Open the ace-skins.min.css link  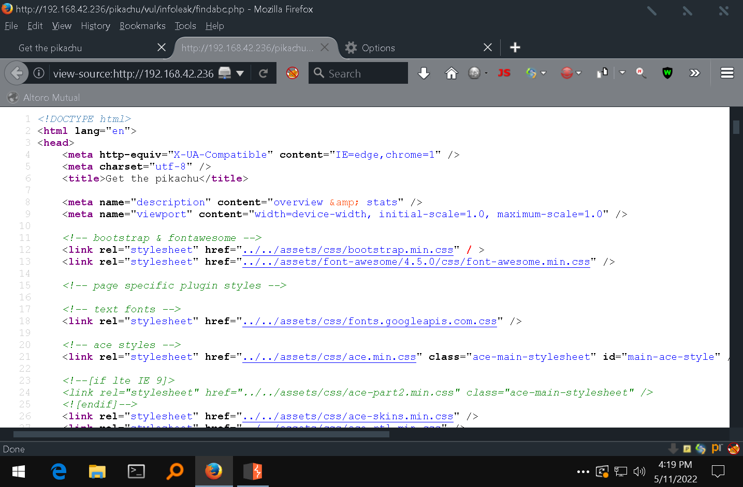pyautogui.click(x=348, y=417)
